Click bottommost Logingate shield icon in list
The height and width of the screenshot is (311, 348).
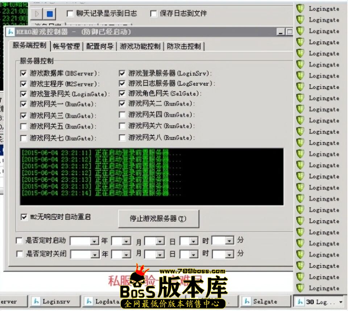tap(300, 288)
